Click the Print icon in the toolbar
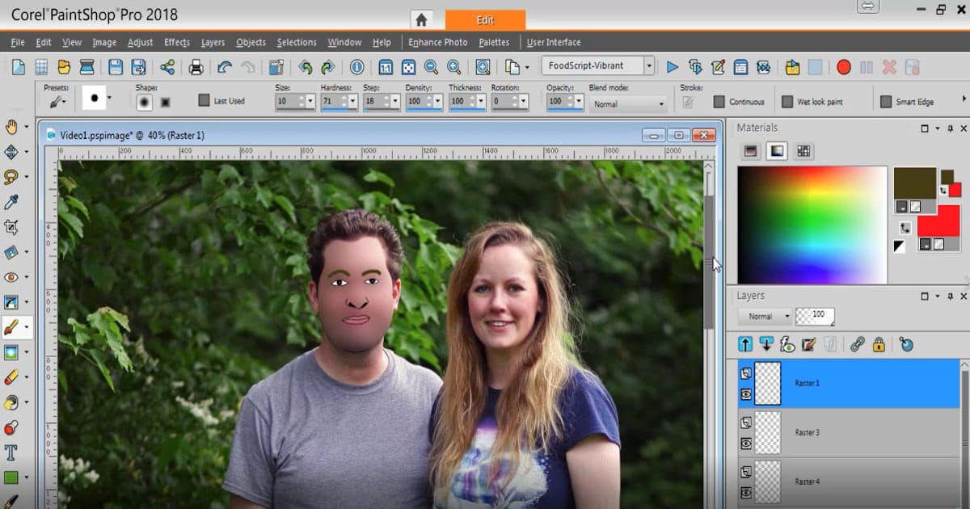 [x=196, y=67]
